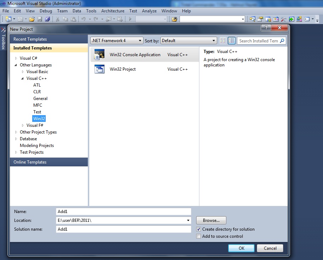Open the Architecture menu
The image size is (323, 260).
coord(113,11)
